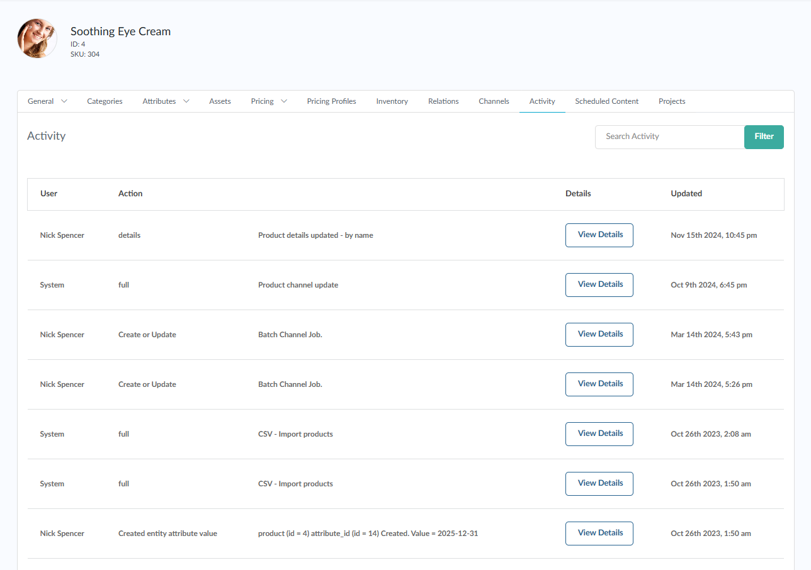Image resolution: width=811 pixels, height=570 pixels.
Task: Expand the General tab chevron
Action: coord(64,101)
